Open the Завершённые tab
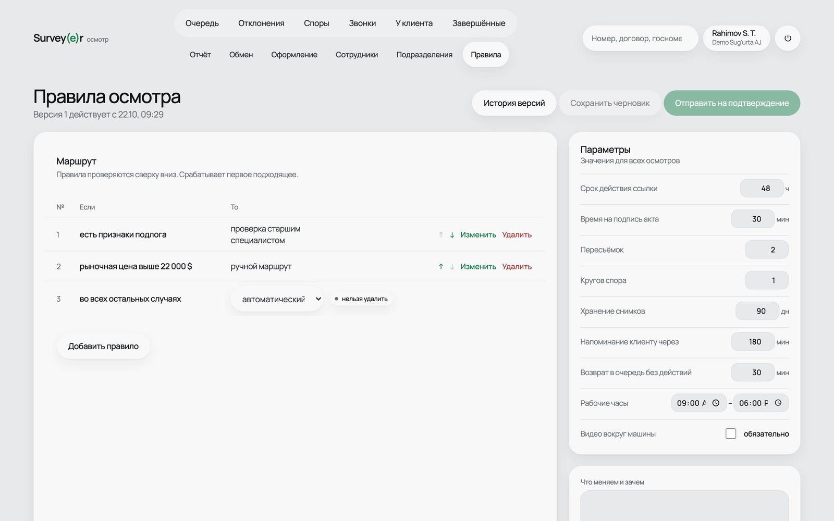This screenshot has width=834, height=521. click(479, 23)
